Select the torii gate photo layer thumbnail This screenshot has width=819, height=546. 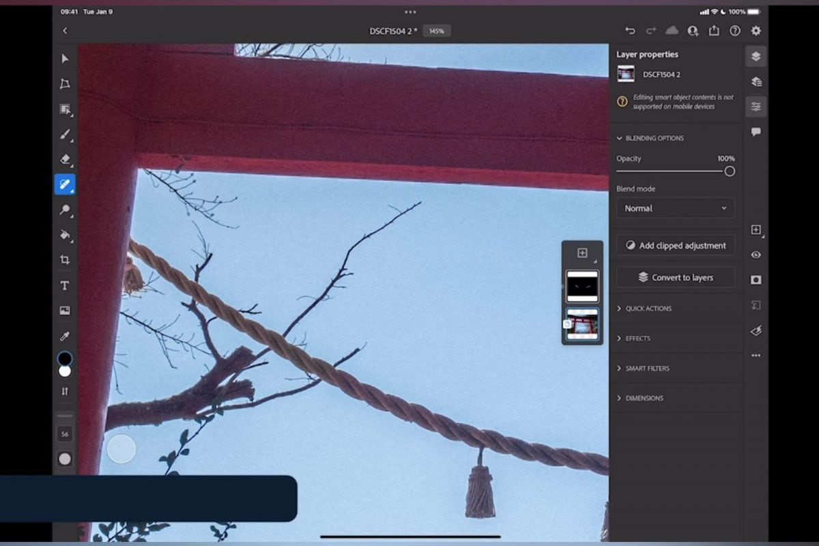tap(582, 324)
